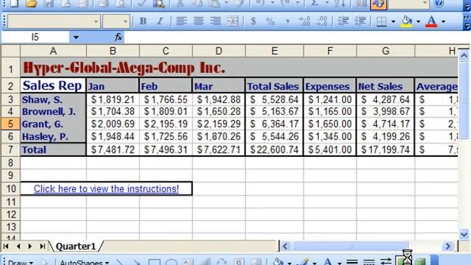
Task: Select Grant, G. cell
Action: coord(53,124)
